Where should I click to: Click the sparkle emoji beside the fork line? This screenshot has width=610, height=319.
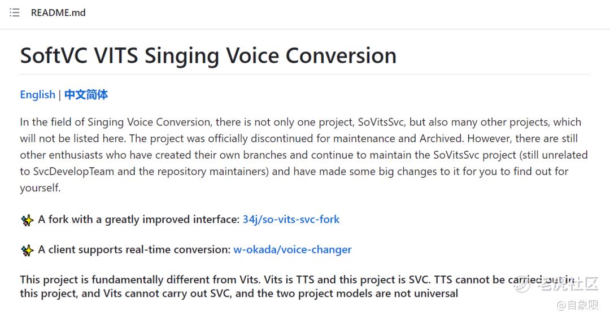pos(27,220)
